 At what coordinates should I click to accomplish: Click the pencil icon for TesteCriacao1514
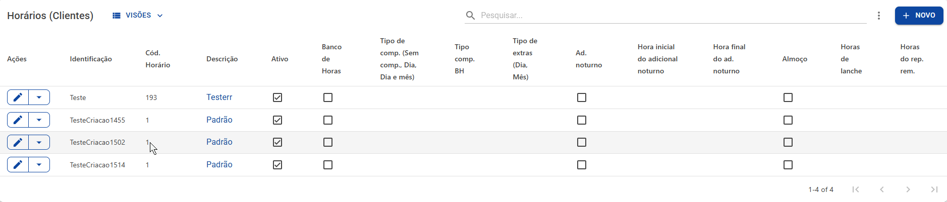point(18,165)
